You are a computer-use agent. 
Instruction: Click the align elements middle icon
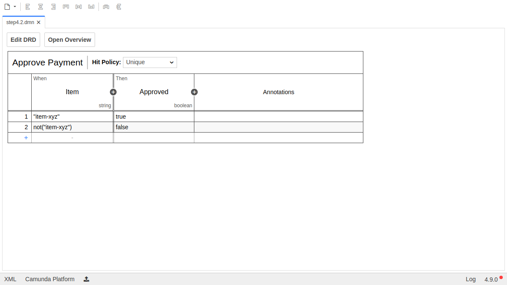pyautogui.click(x=79, y=7)
